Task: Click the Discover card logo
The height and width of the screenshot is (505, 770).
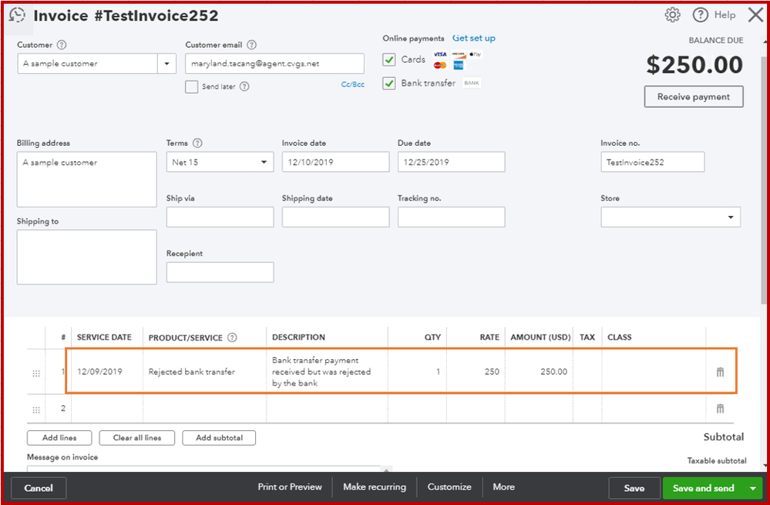Action: coord(458,54)
